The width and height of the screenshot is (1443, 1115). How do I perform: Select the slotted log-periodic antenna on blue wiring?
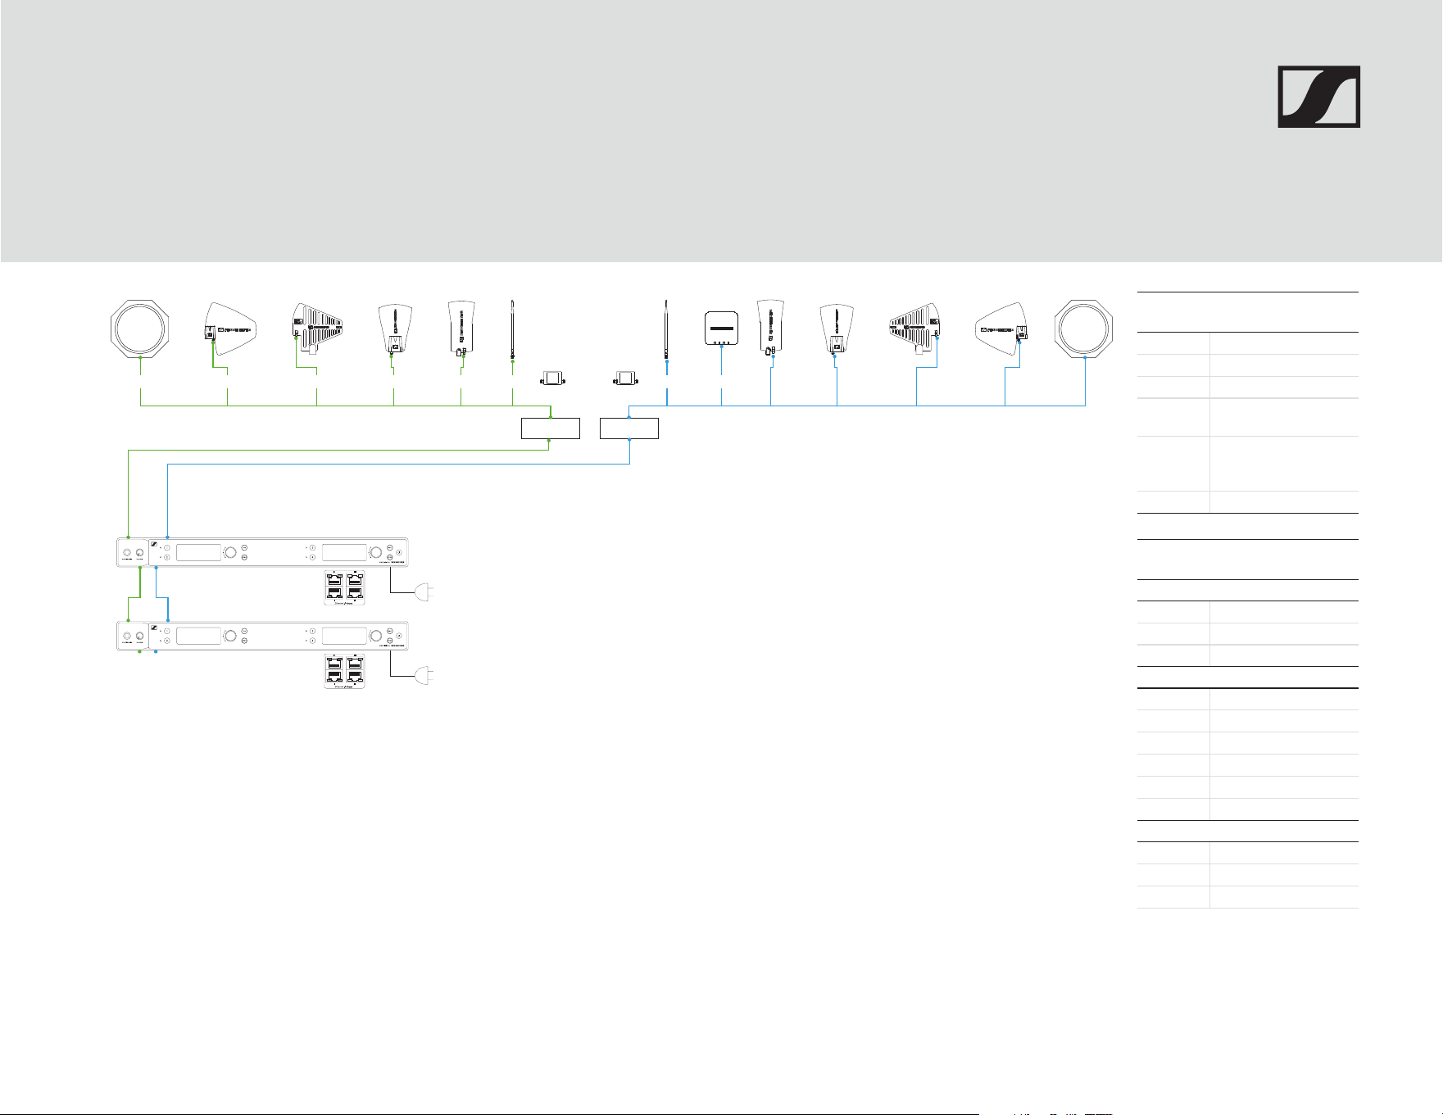pos(915,329)
